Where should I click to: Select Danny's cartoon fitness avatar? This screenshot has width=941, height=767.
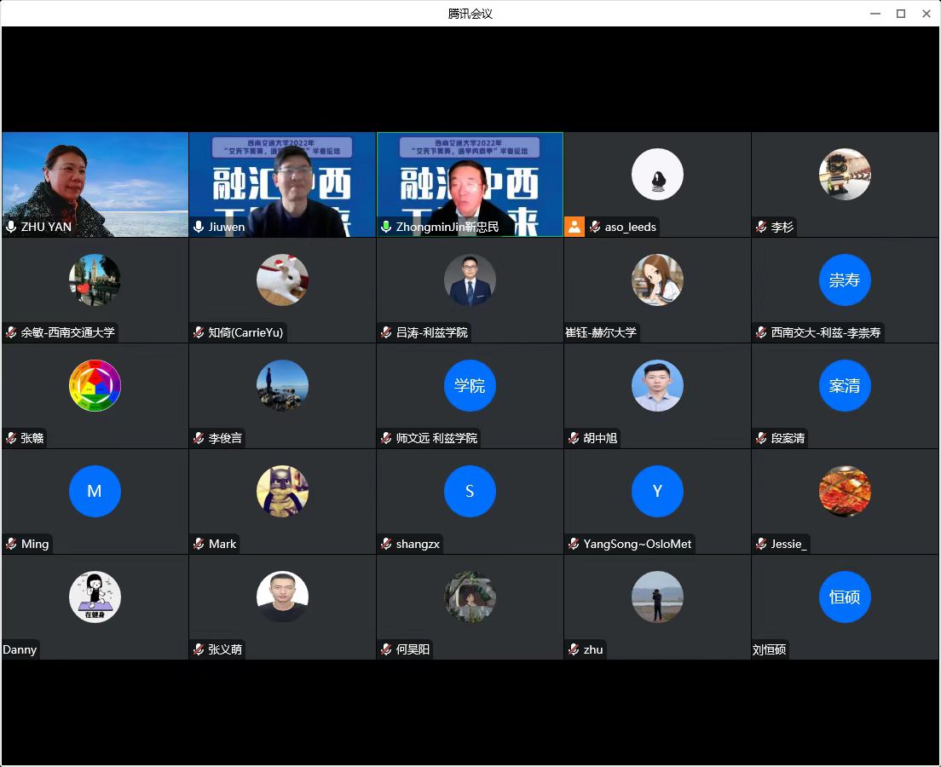tap(95, 597)
